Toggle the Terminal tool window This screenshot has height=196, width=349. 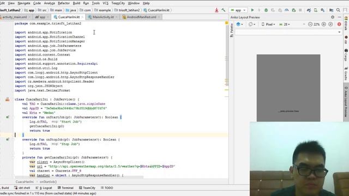pyautogui.click(x=65, y=188)
